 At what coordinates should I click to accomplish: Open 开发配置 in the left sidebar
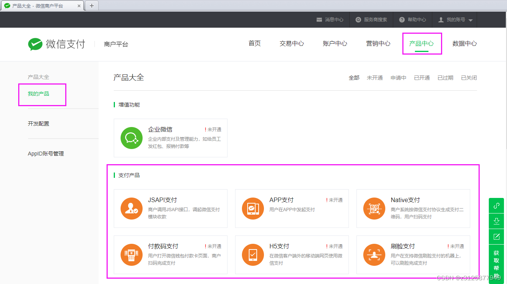[38, 124]
